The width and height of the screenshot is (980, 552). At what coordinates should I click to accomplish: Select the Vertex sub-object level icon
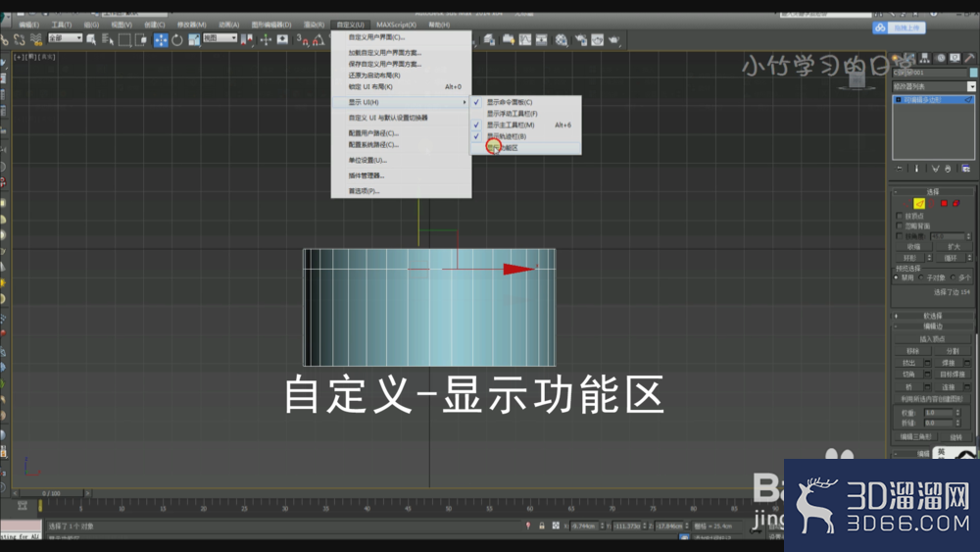906,203
